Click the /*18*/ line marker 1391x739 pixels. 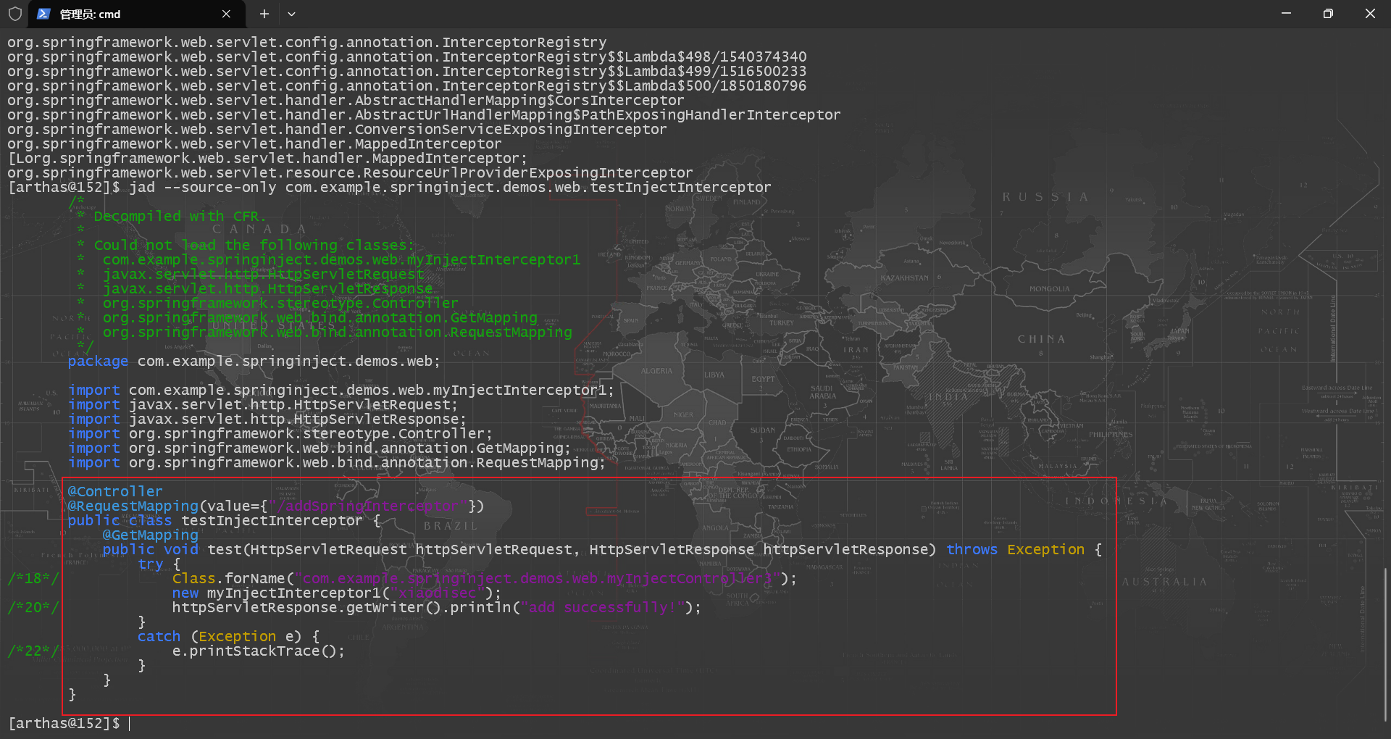33,579
